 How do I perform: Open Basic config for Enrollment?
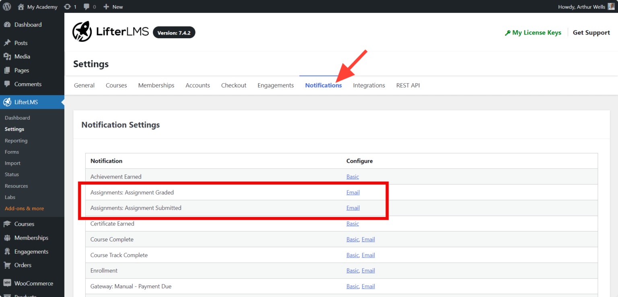(x=352, y=270)
